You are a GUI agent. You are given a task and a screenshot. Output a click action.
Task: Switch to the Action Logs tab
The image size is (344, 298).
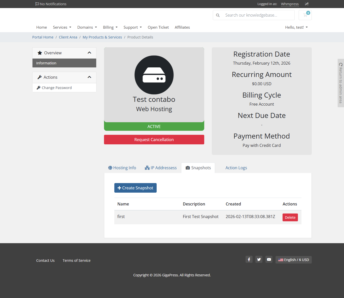pyautogui.click(x=236, y=168)
